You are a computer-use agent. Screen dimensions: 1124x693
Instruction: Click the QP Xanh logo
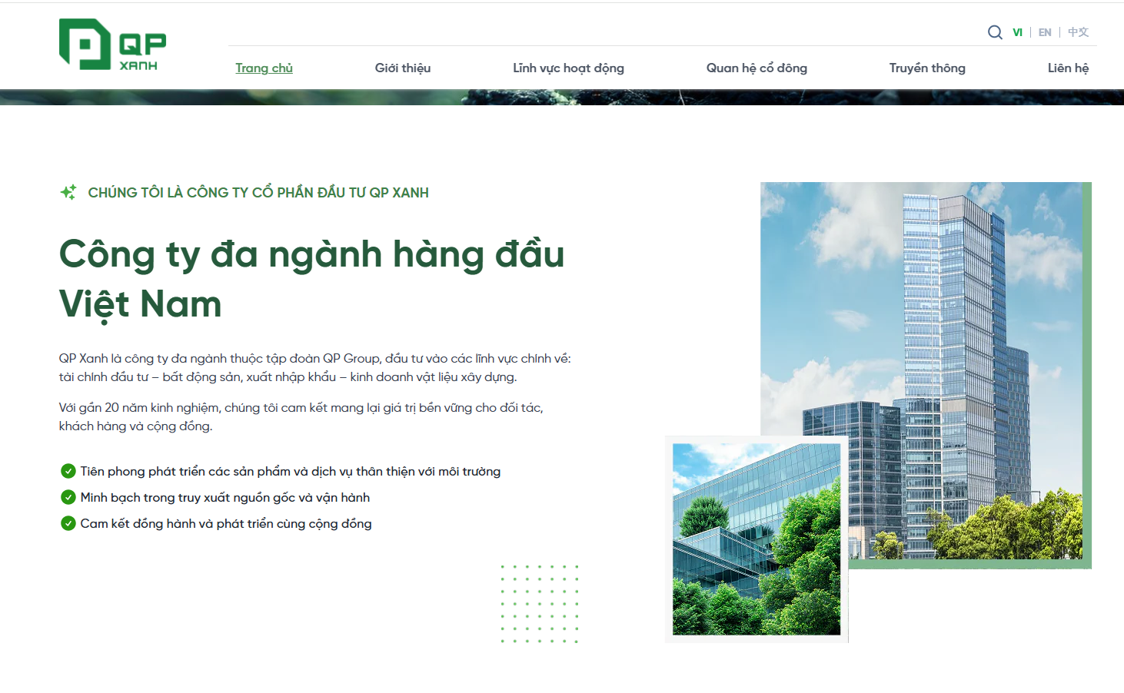tap(113, 45)
